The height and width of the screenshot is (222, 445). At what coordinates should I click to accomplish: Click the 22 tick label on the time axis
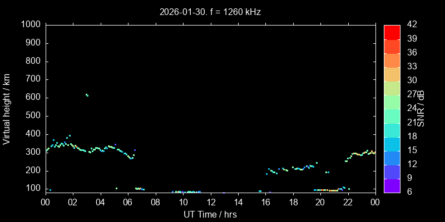(x=348, y=203)
